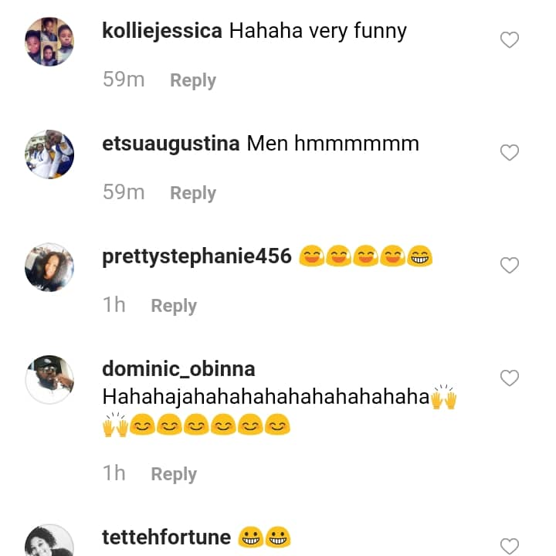Like tettehfortune's comment
Image resolution: width=556 pixels, height=556 pixels.
[510, 545]
